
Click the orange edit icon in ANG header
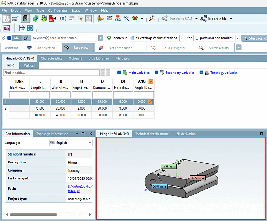[151, 81]
